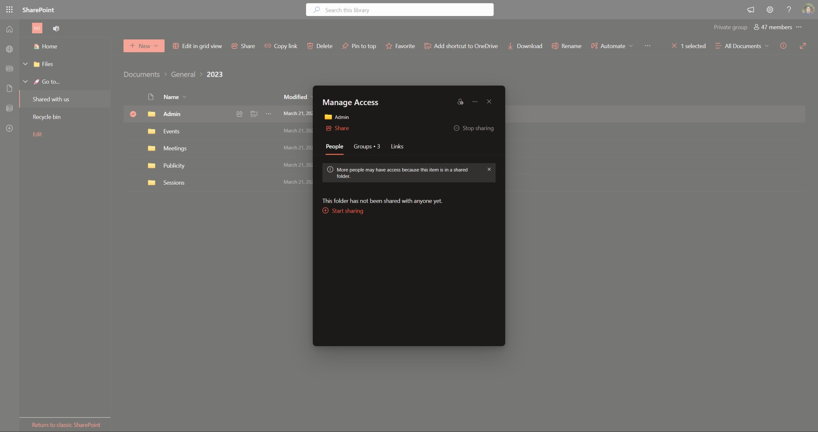Screen dimensions: 818x432
Task: Clear the 1 selected indicator
Action: point(674,46)
